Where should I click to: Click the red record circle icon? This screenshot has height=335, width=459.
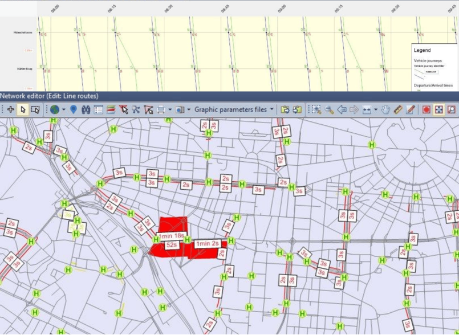click(x=426, y=110)
